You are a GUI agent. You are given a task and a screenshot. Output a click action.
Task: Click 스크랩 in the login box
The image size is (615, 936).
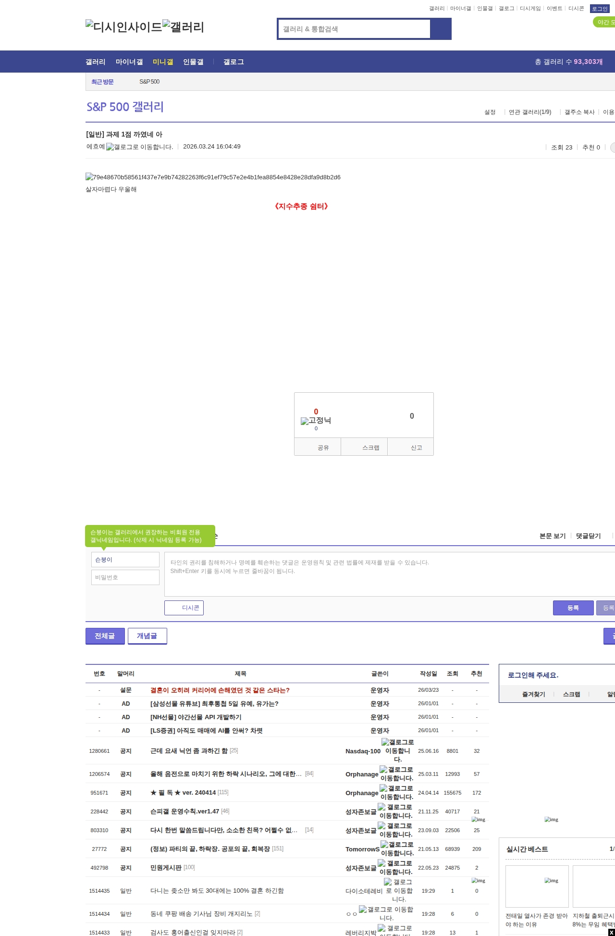(571, 694)
